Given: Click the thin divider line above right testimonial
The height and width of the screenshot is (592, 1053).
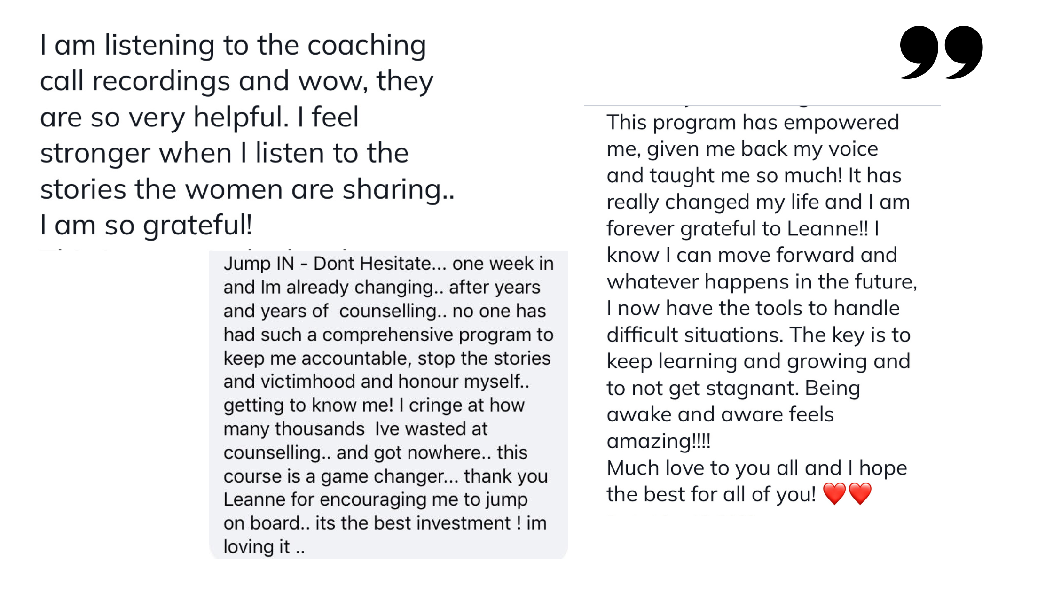Looking at the screenshot, I should [762, 105].
